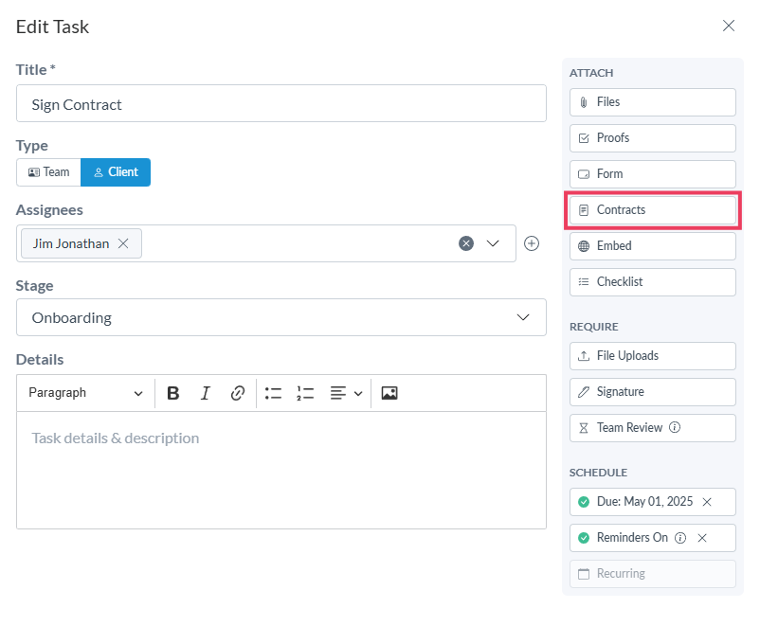Create a numbered list

305,393
